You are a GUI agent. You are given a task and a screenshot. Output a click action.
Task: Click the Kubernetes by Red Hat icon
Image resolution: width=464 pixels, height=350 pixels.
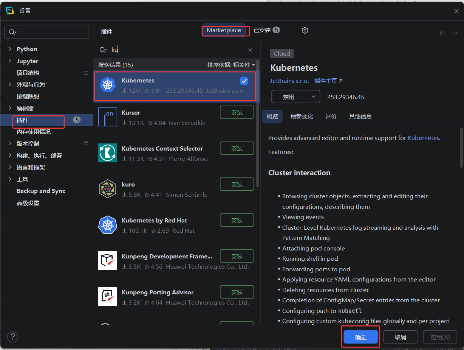click(108, 225)
